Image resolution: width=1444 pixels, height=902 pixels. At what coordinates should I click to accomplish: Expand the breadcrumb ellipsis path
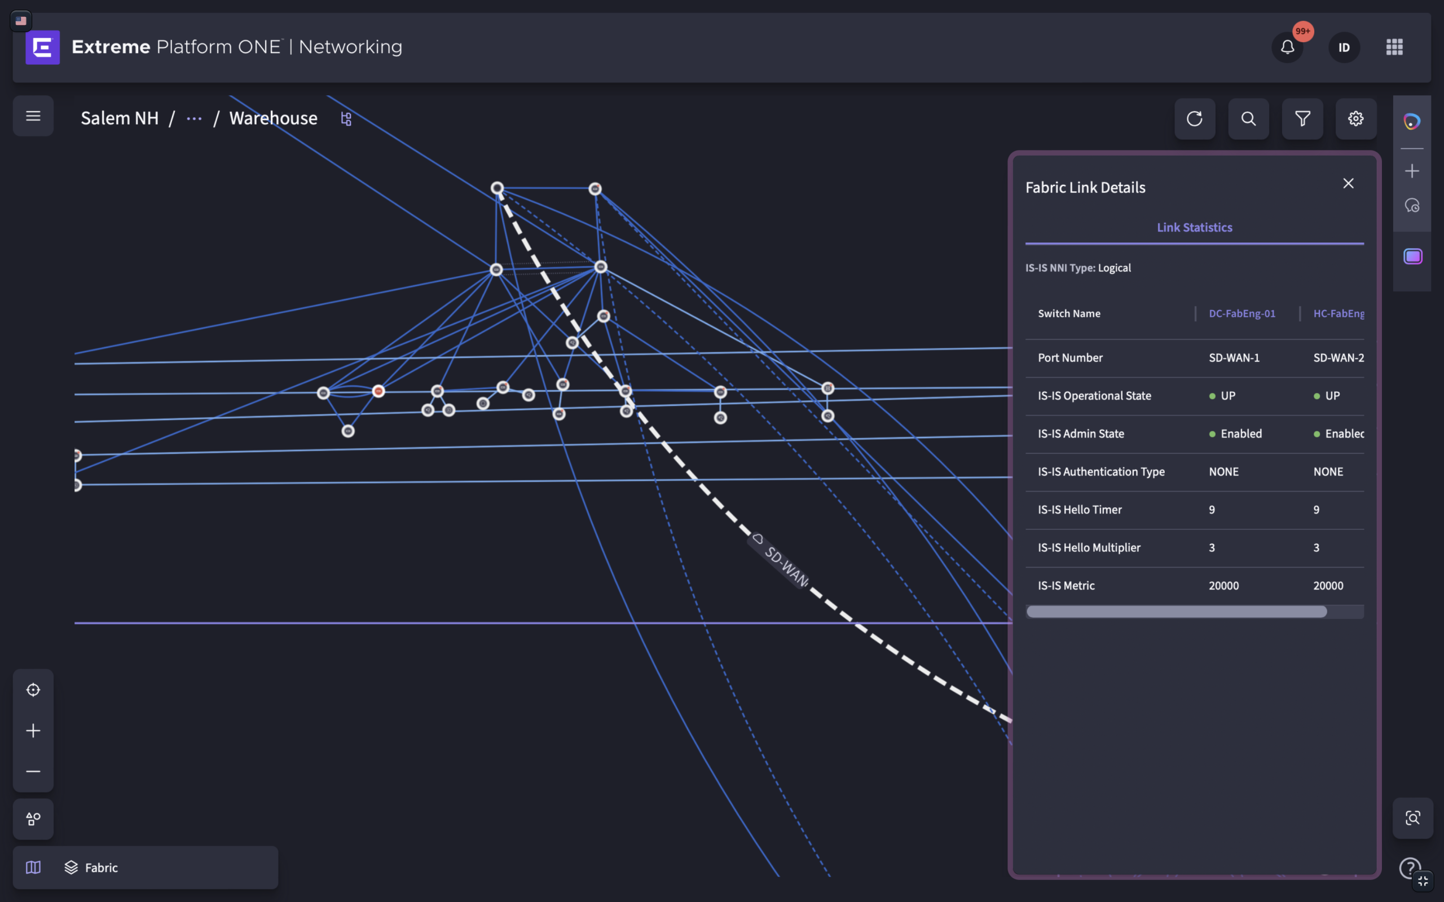point(194,119)
